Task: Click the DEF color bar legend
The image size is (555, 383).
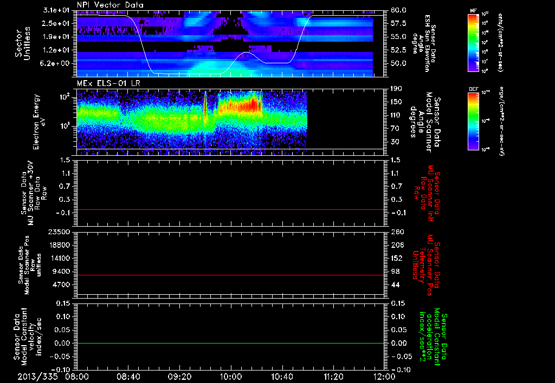Action: click(473, 121)
